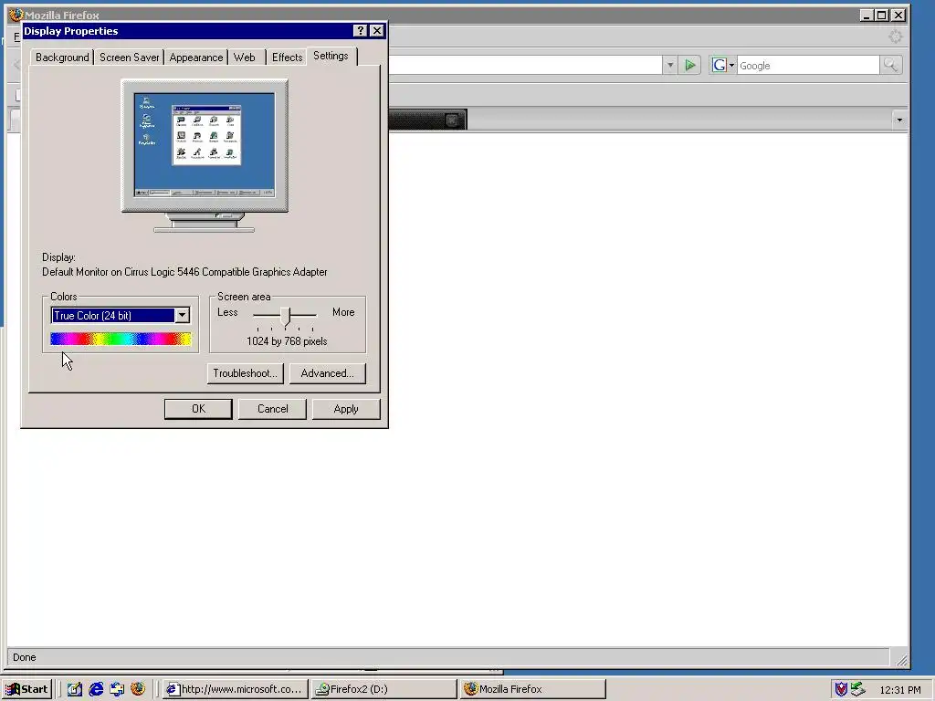Screen dimensions: 935x701
Task: Select the Web tab
Action: click(245, 58)
